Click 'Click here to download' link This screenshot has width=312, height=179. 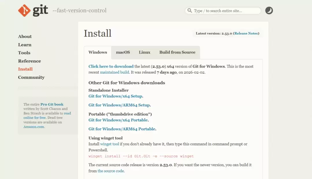point(111,66)
